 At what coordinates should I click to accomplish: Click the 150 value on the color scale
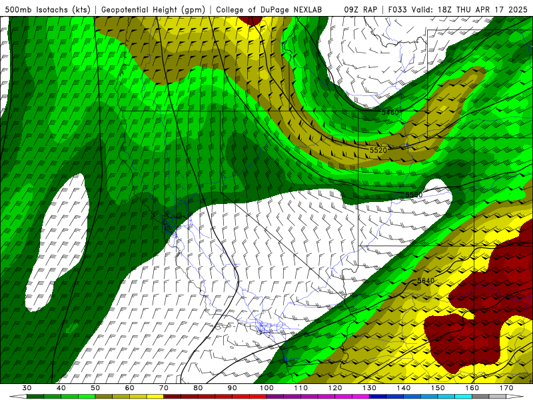click(x=438, y=388)
